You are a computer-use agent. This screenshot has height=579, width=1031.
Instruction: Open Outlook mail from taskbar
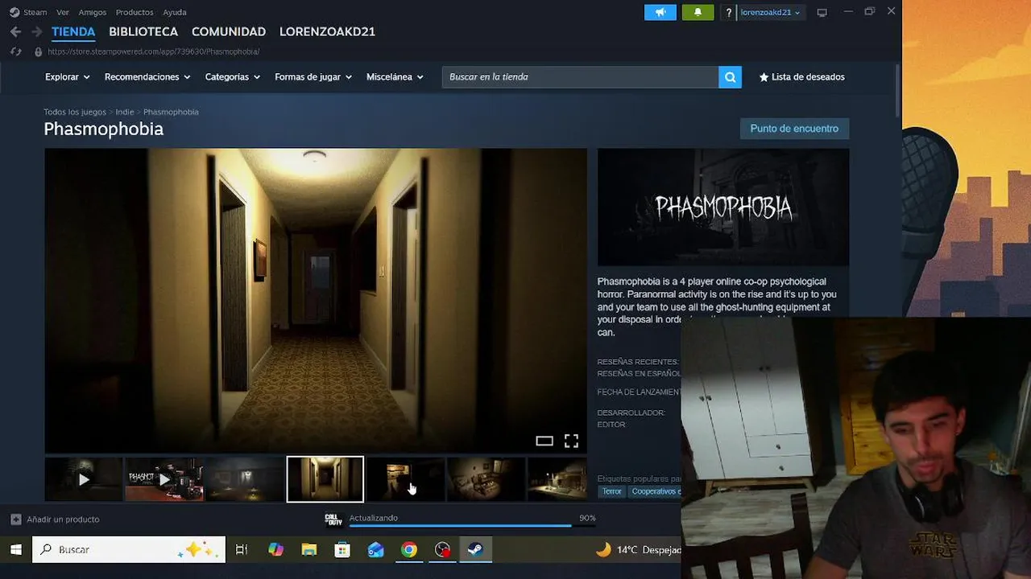375,550
